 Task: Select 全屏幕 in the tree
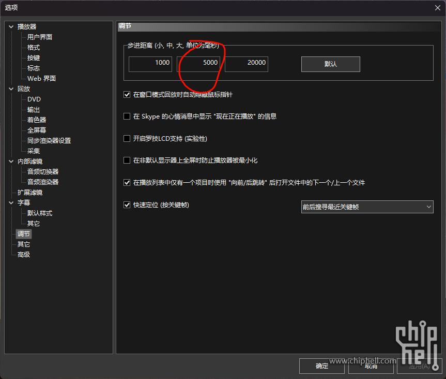pyautogui.click(x=37, y=130)
